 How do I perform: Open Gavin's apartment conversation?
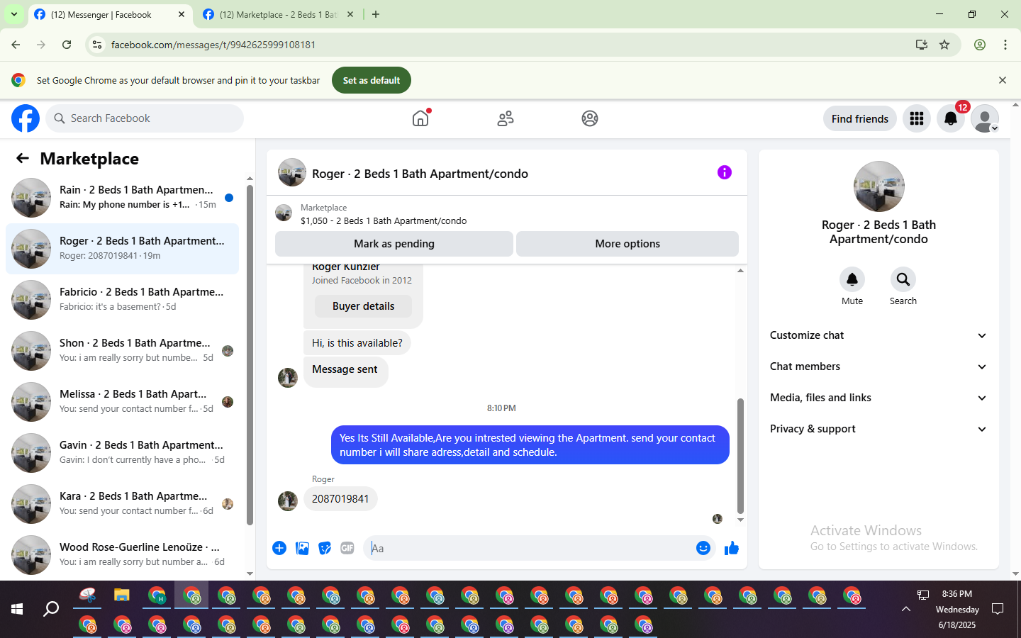tap(122, 453)
